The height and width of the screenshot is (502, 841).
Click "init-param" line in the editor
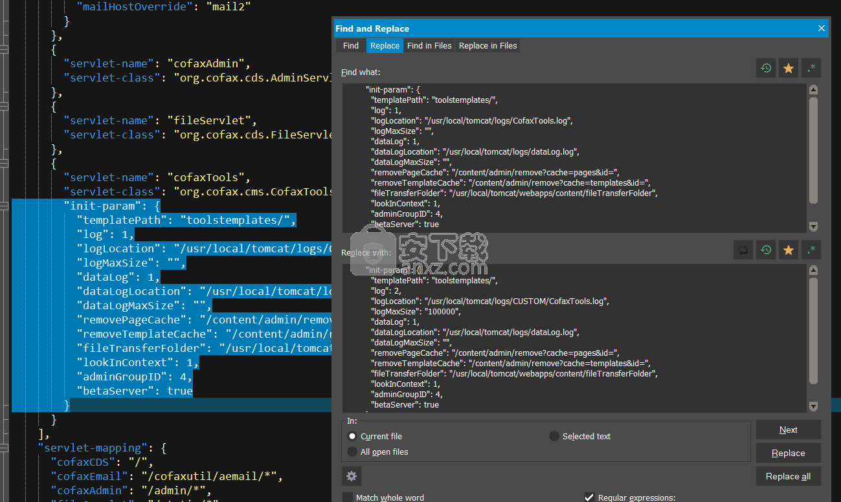coord(111,206)
